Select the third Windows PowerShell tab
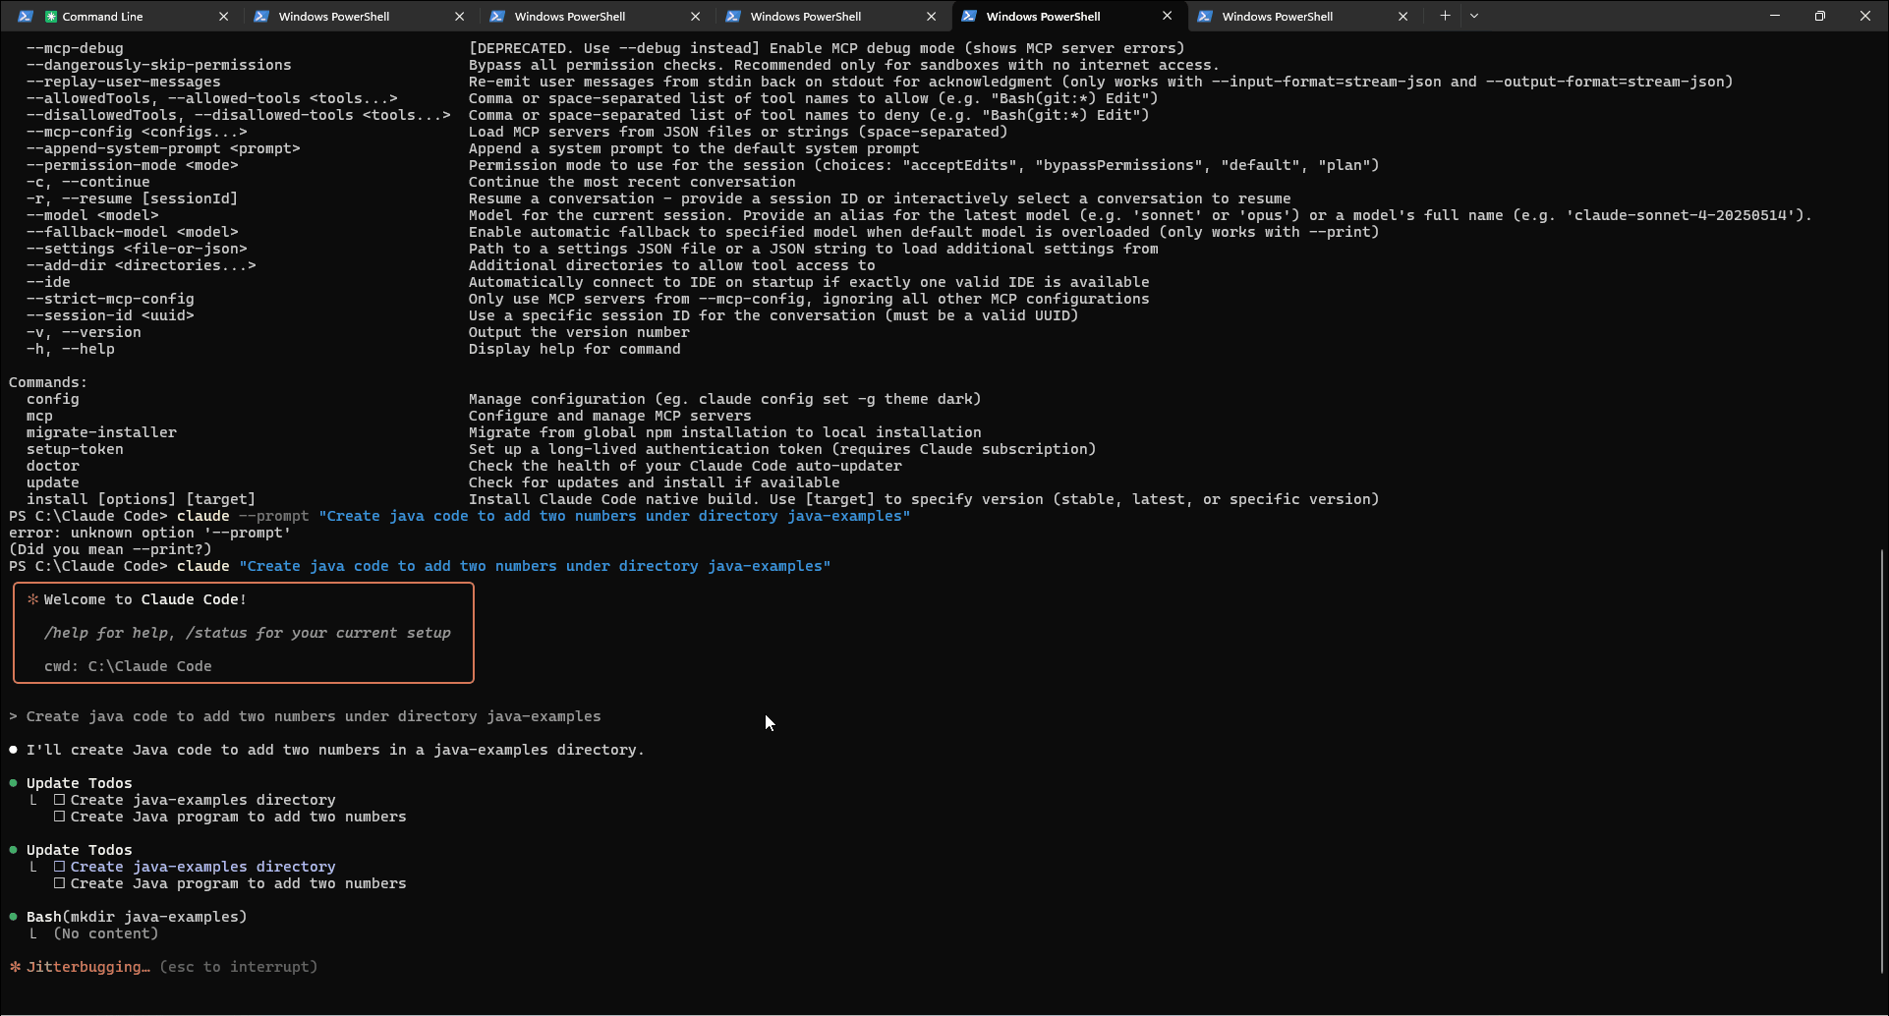This screenshot has width=1889, height=1016. coord(830,16)
